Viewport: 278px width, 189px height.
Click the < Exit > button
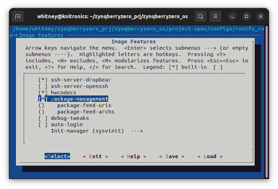pyautogui.click(x=95, y=156)
